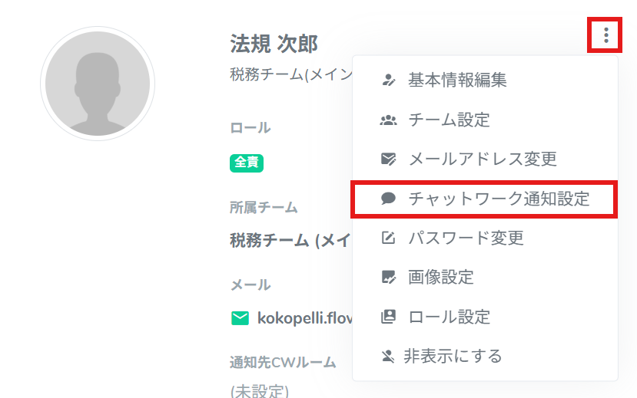The width and height of the screenshot is (637, 398).
Task: Choose 基本情報編集 menu entry
Action: tap(457, 79)
